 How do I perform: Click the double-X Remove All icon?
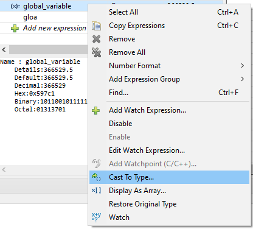tap(96, 52)
